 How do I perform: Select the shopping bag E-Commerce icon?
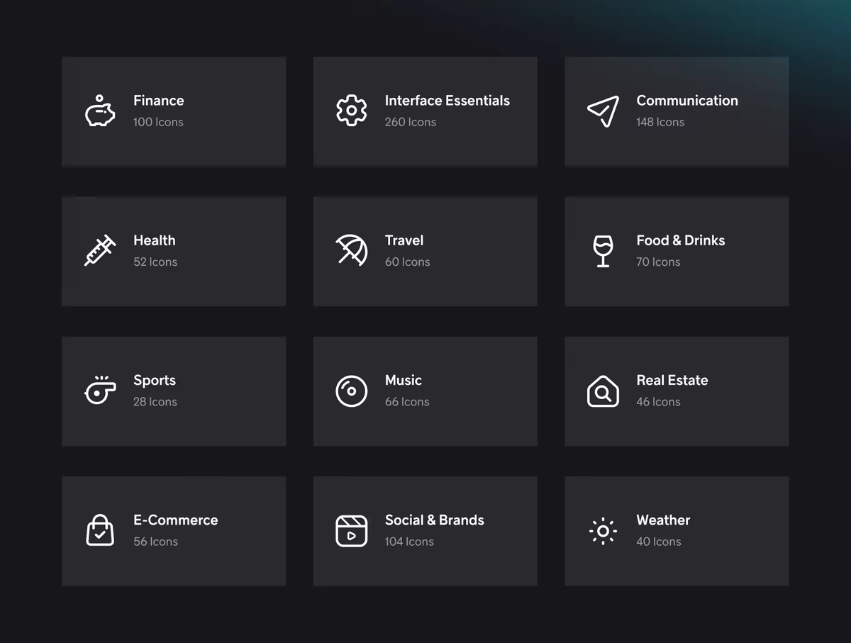(100, 530)
